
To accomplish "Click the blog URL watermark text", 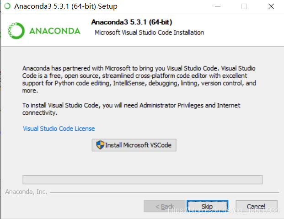I will pyautogui.click(x=224, y=210).
